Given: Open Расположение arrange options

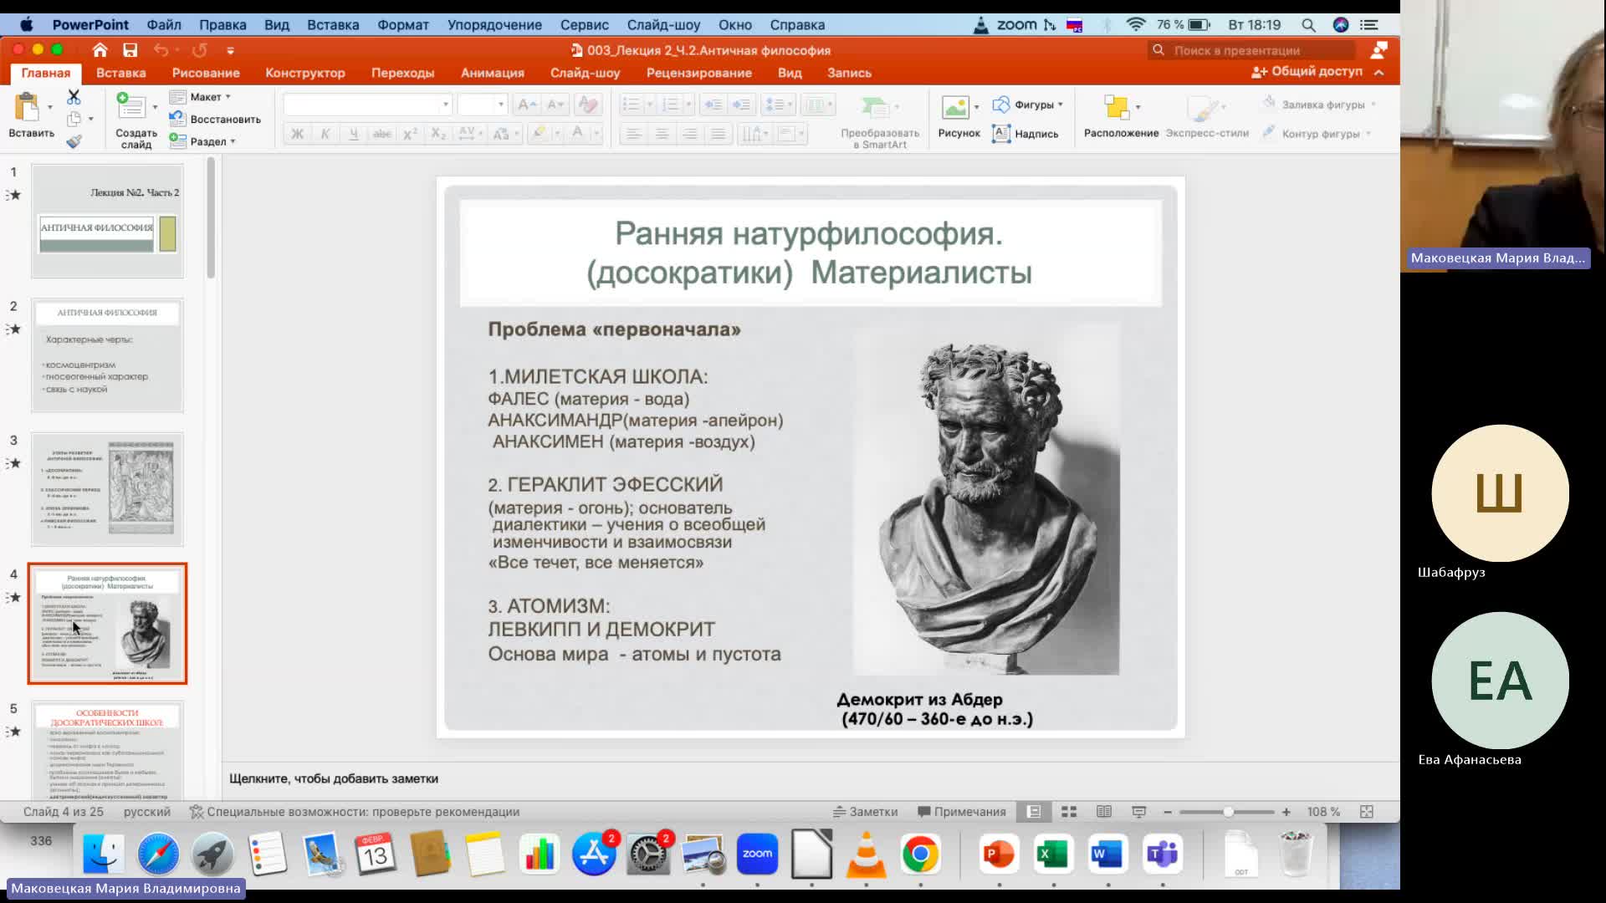Looking at the screenshot, I should pyautogui.click(x=1121, y=117).
